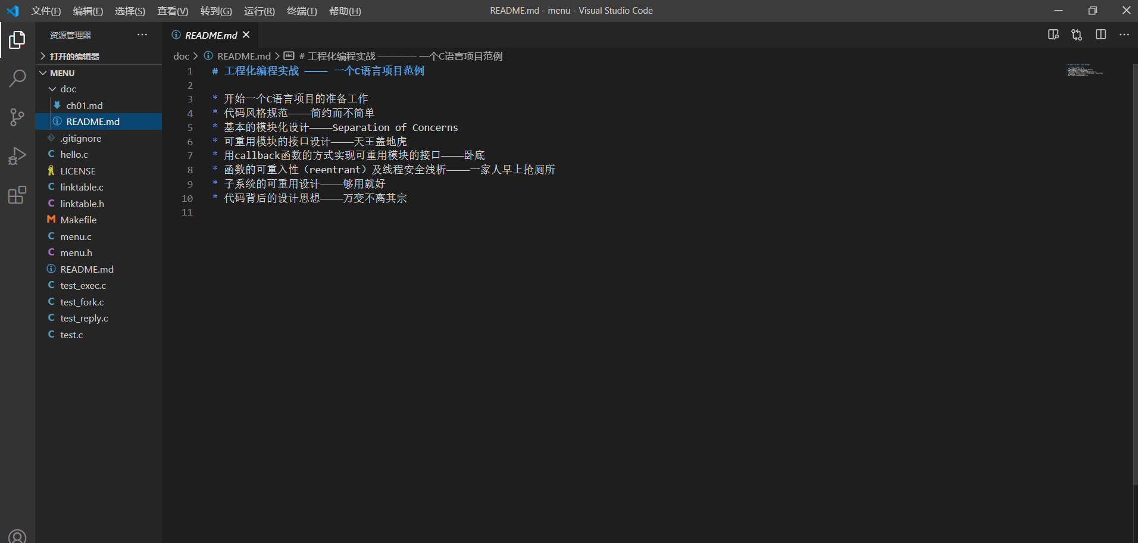Split the editor to the right
Viewport: 1138px width, 543px height.
pos(1101,35)
